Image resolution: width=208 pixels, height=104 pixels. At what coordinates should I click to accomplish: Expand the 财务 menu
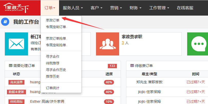coord(135,8)
